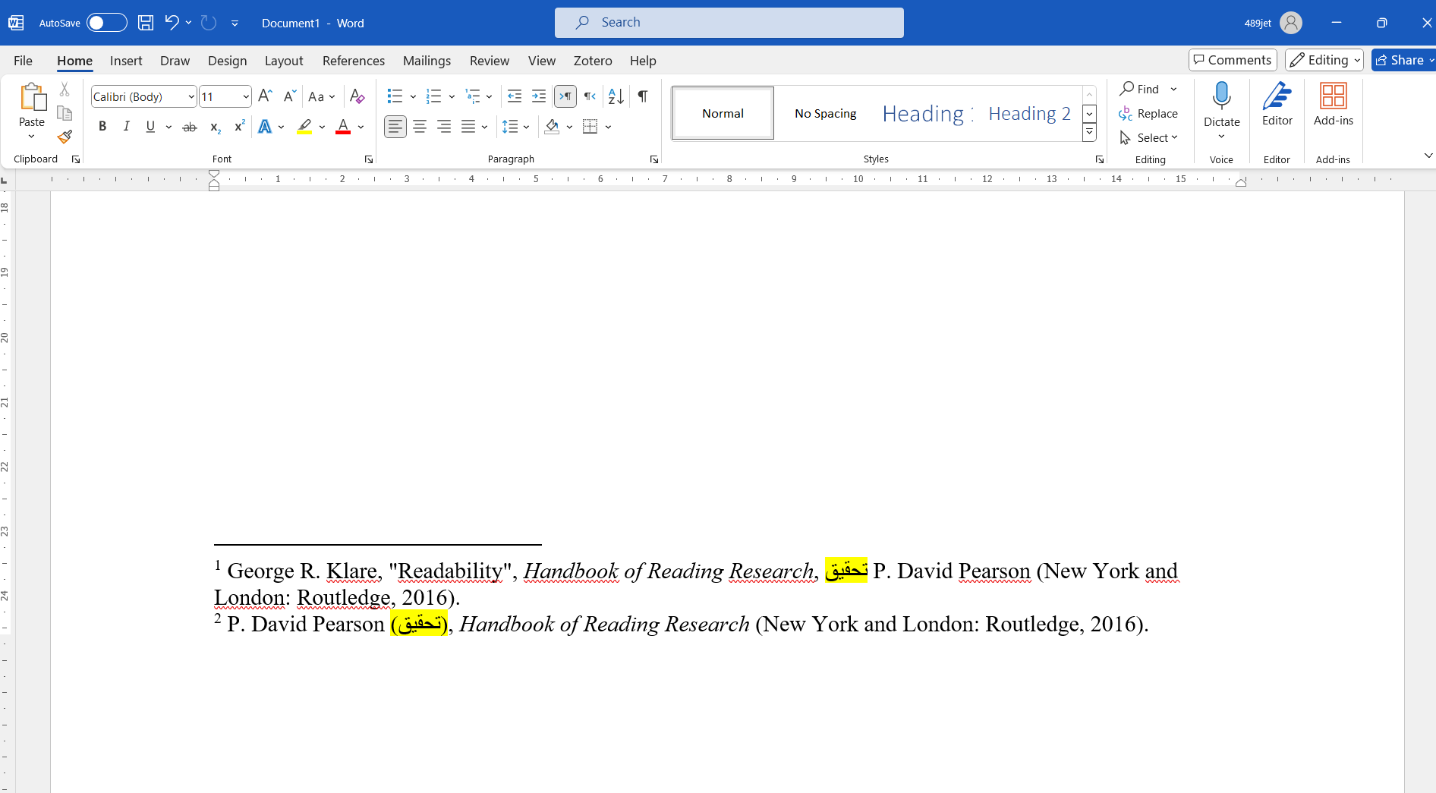1436x793 pixels.
Task: Center align the paragraph
Action: click(420, 127)
